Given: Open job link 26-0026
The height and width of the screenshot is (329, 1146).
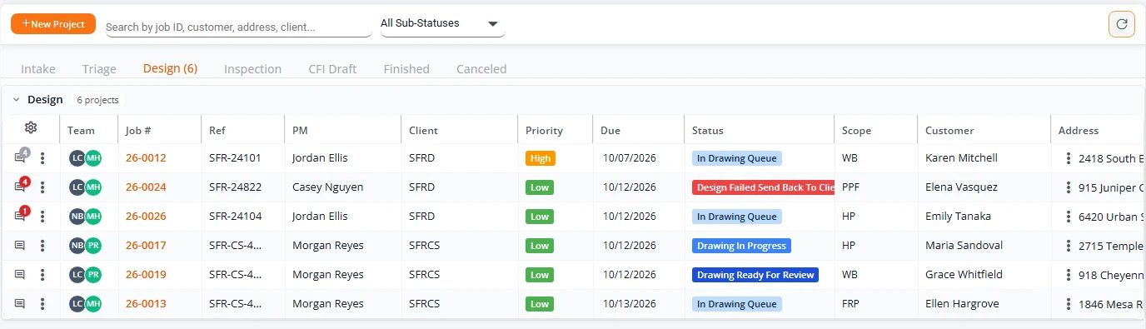Looking at the screenshot, I should tap(146, 217).
